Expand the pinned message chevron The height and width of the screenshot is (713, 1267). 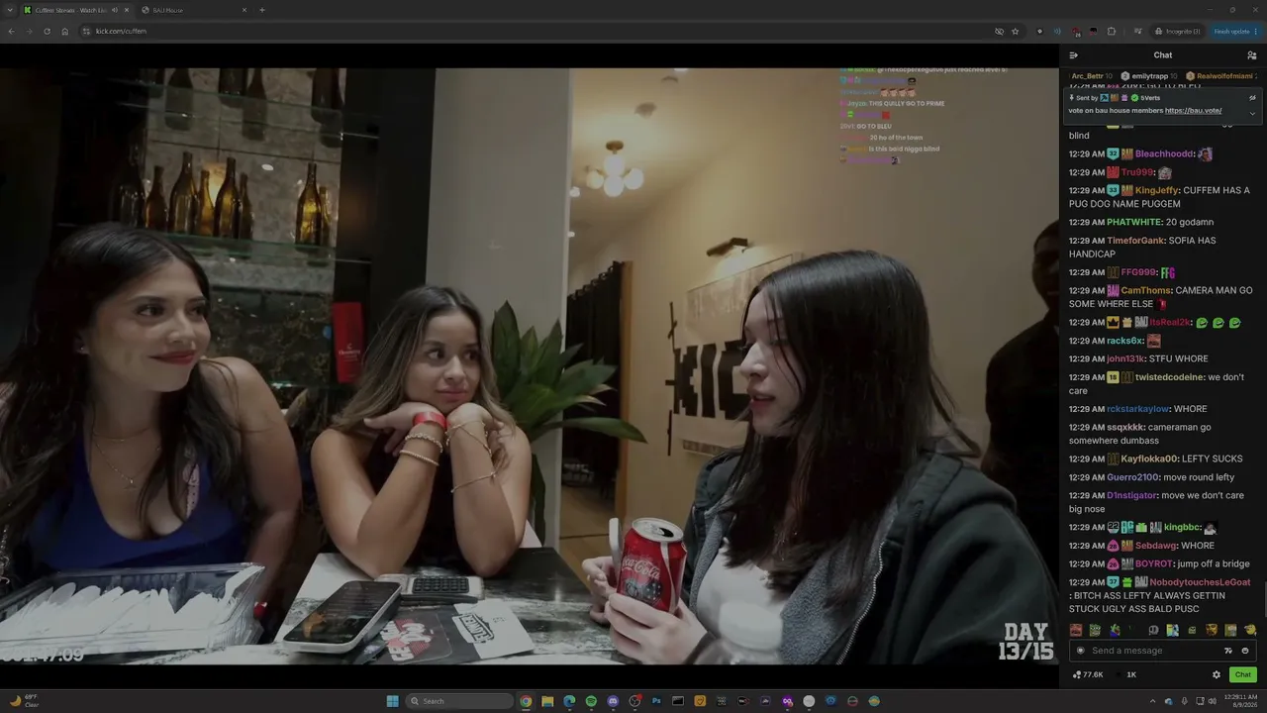[1252, 113]
